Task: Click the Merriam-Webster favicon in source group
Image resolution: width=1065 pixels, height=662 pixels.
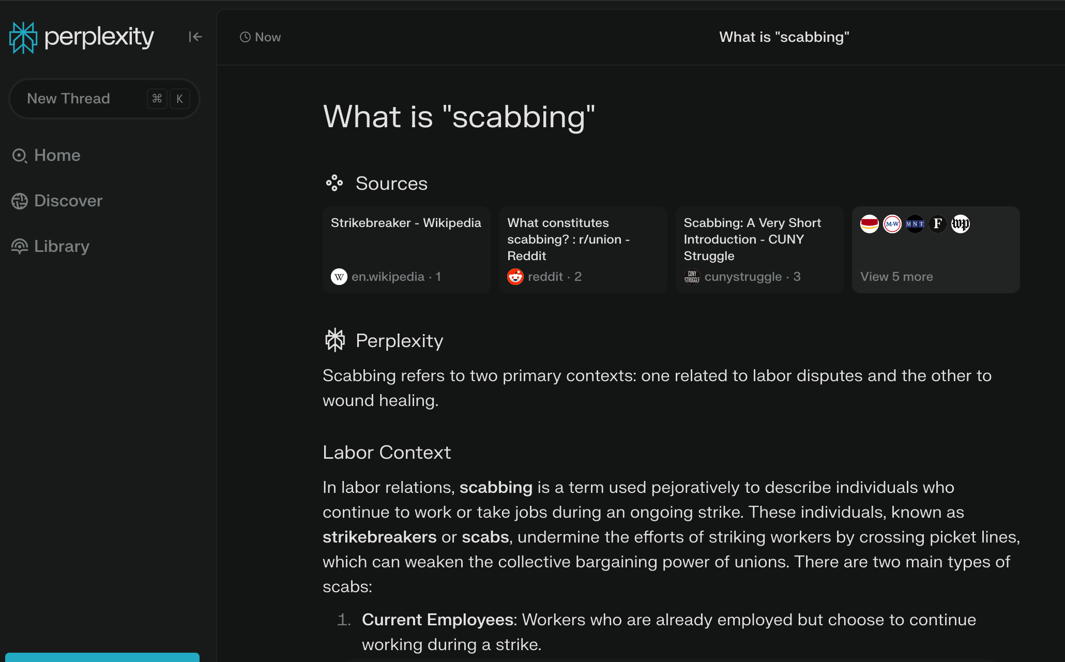Action: pyautogui.click(x=892, y=224)
